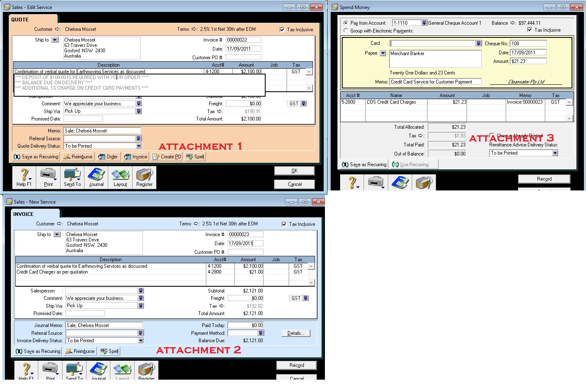The image size is (586, 385).
Task: Click OK in the Edit Service window
Action: pyautogui.click(x=294, y=171)
